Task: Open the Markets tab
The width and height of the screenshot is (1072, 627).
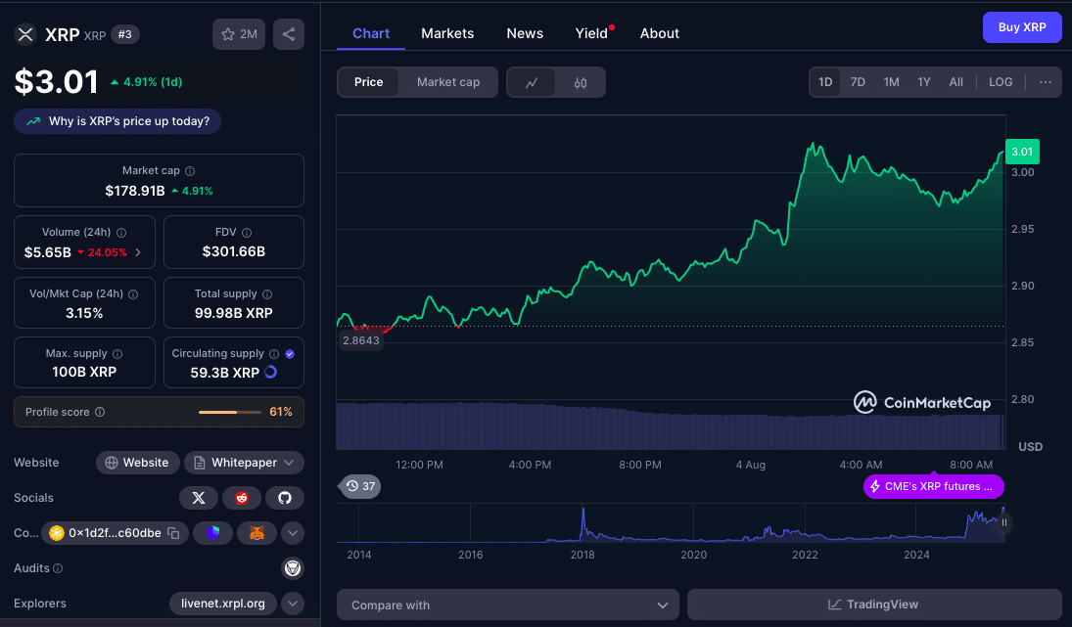Action: (447, 33)
